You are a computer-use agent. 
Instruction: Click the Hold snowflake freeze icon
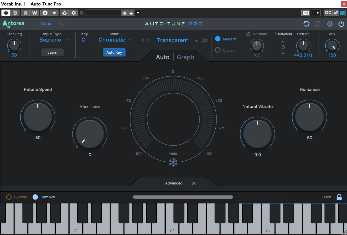coord(173,163)
